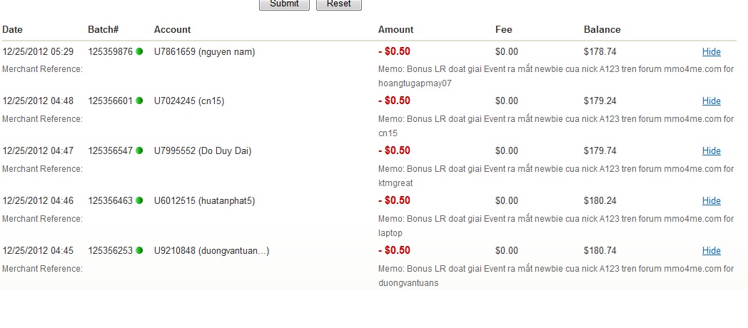Click the Fee column header

(x=503, y=30)
